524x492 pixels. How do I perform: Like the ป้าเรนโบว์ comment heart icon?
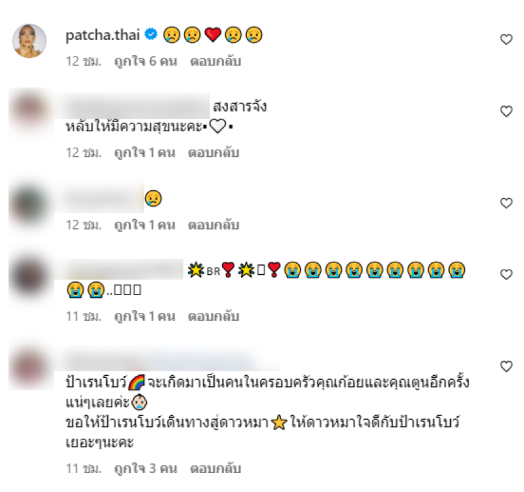506,366
